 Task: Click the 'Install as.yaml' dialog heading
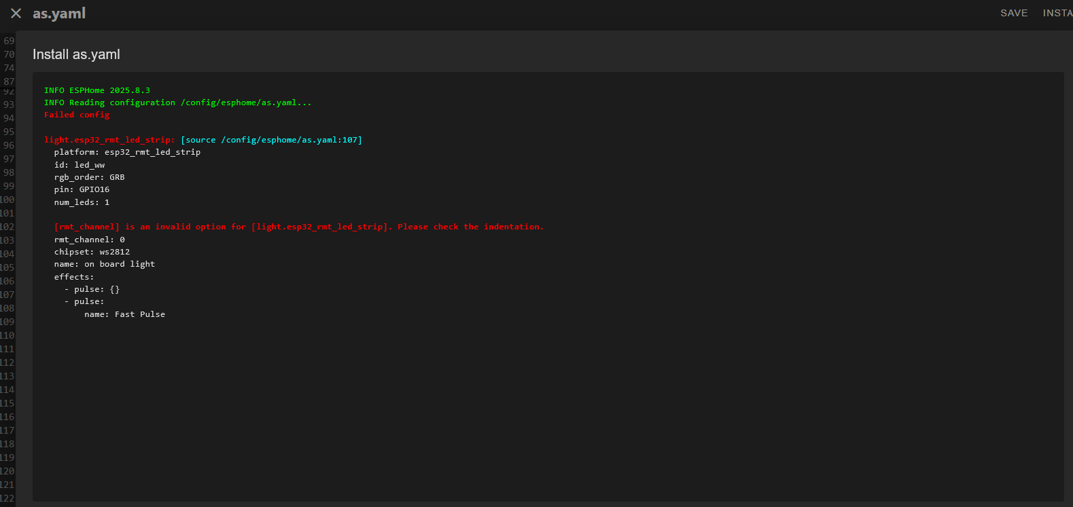click(76, 54)
